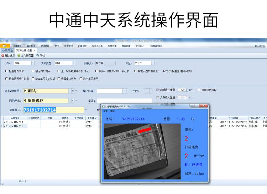Toggle the 上一站点取最早扫描站点 checkbox
This screenshot has height=194, width=267.
pos(59,71)
